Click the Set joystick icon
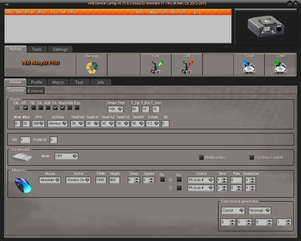 187,67
